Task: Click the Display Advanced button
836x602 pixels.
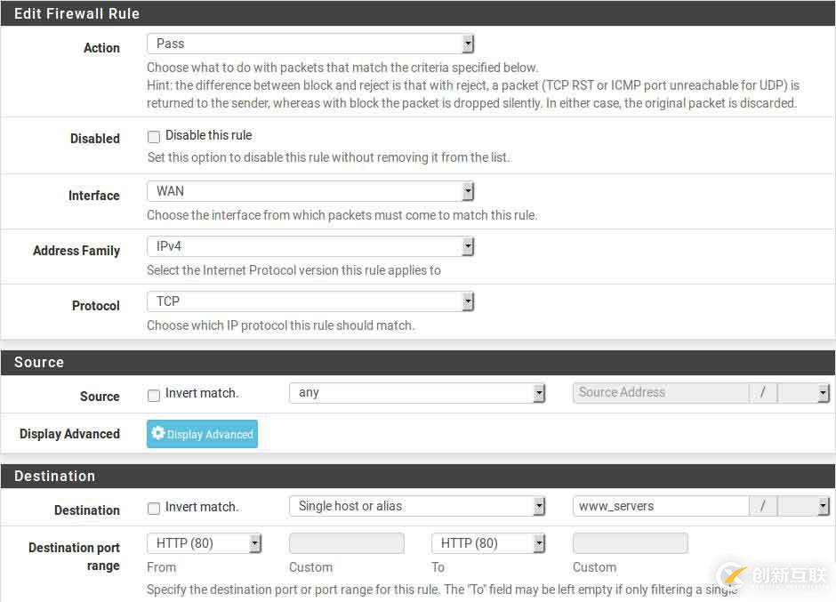Action: tap(202, 434)
